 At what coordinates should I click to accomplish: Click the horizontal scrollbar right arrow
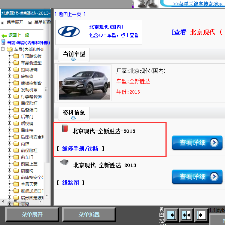pos(40,202)
